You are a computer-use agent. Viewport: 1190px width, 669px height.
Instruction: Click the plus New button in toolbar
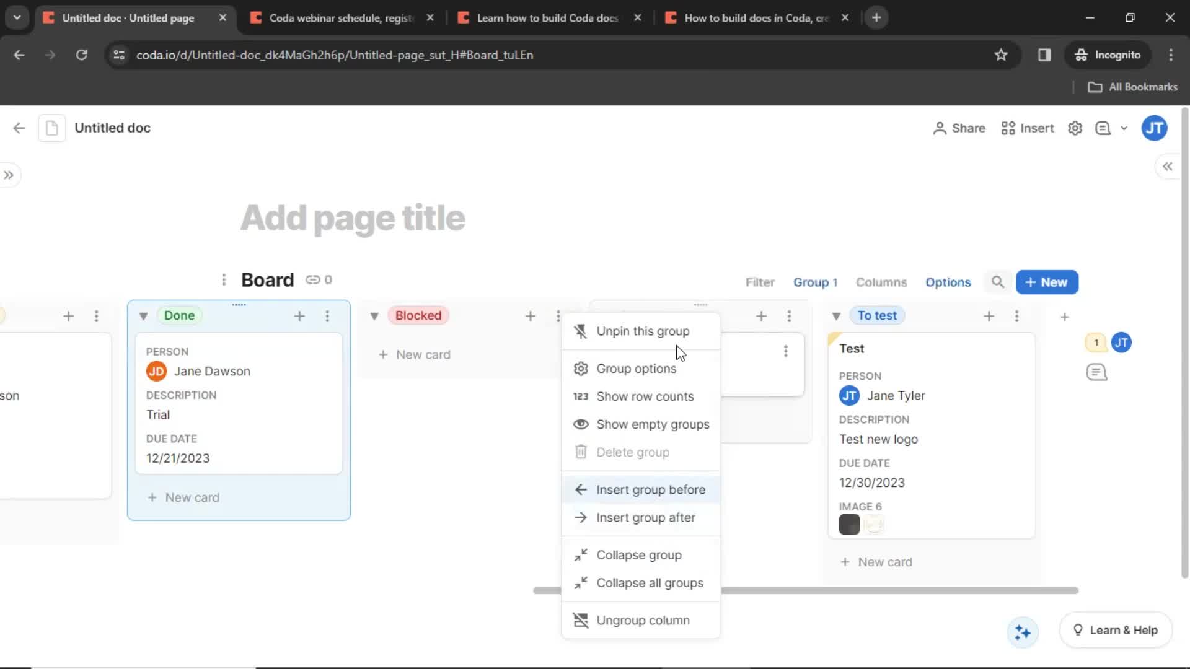[1048, 282]
